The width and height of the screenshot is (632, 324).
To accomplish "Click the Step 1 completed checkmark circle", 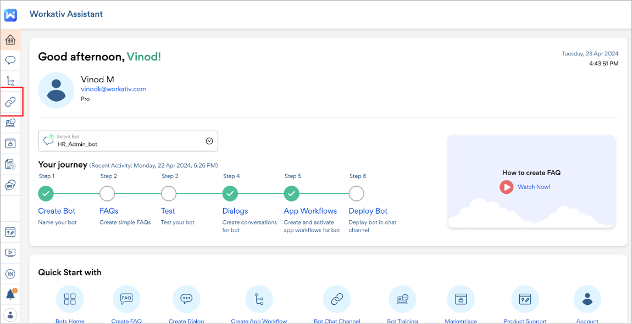I will (46, 194).
